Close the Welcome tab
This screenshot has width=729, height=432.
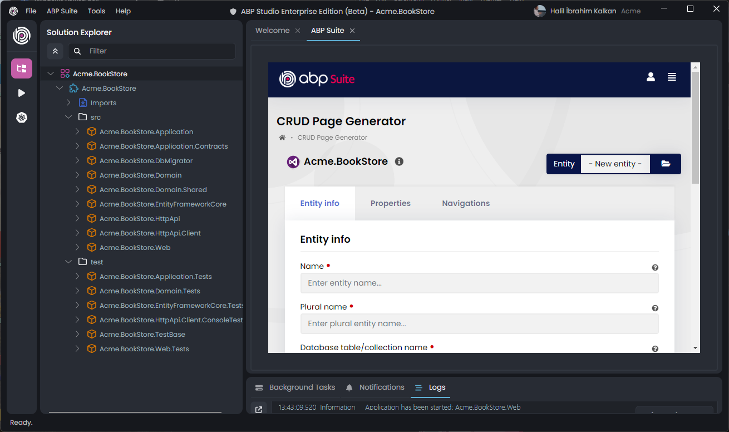[298, 31]
